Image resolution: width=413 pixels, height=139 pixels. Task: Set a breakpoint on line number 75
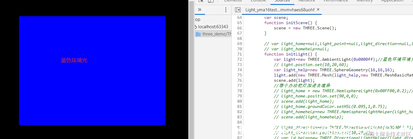[240, 75]
